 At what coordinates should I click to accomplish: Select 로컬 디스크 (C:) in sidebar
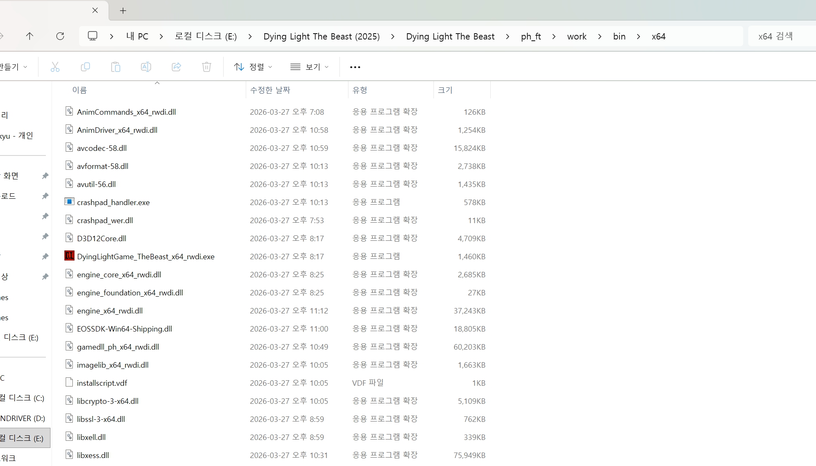pos(23,398)
